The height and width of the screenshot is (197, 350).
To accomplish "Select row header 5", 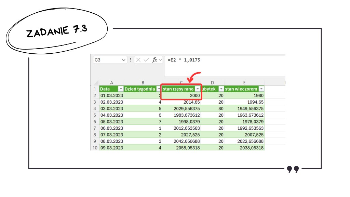I will click(x=95, y=115).
